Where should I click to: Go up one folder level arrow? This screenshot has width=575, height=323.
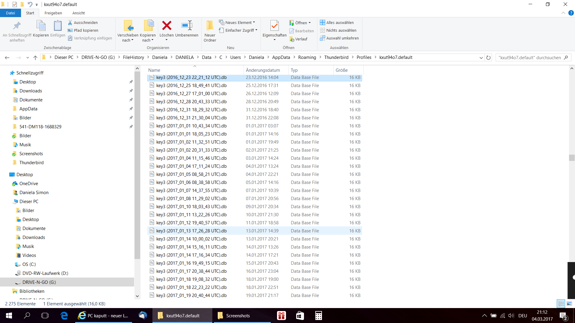(35, 57)
